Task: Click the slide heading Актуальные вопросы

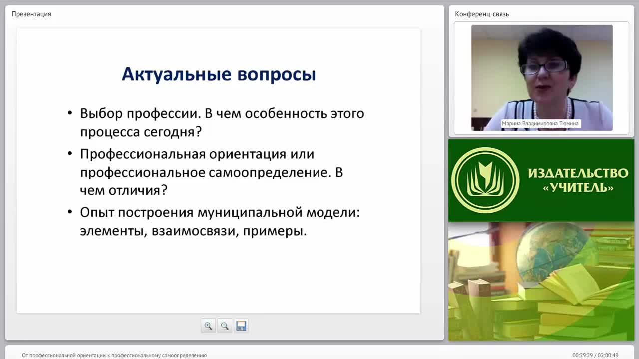Action: [219, 74]
